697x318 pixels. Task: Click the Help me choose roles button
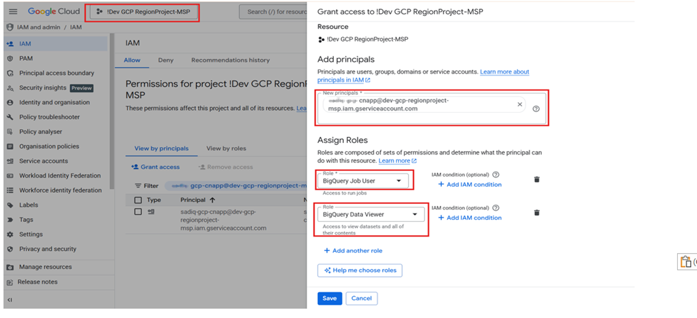(360, 270)
